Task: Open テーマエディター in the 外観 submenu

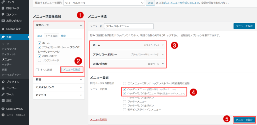Action: click(12, 75)
